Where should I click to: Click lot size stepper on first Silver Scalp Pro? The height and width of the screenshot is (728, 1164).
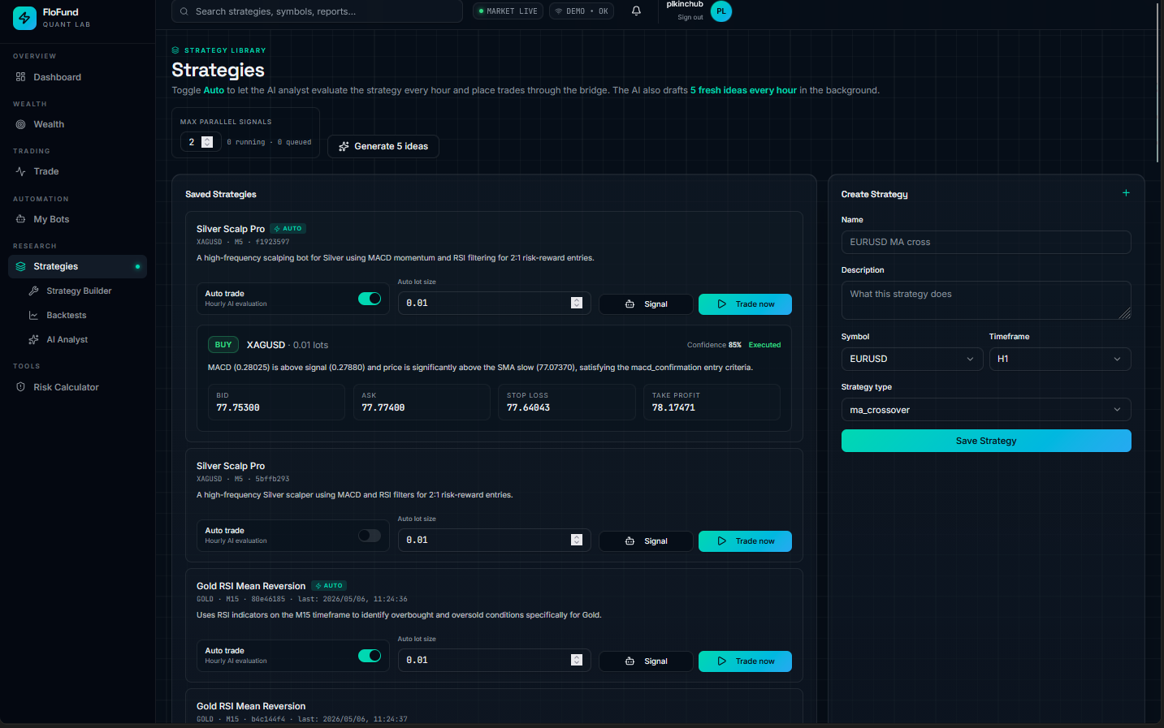[x=577, y=303]
